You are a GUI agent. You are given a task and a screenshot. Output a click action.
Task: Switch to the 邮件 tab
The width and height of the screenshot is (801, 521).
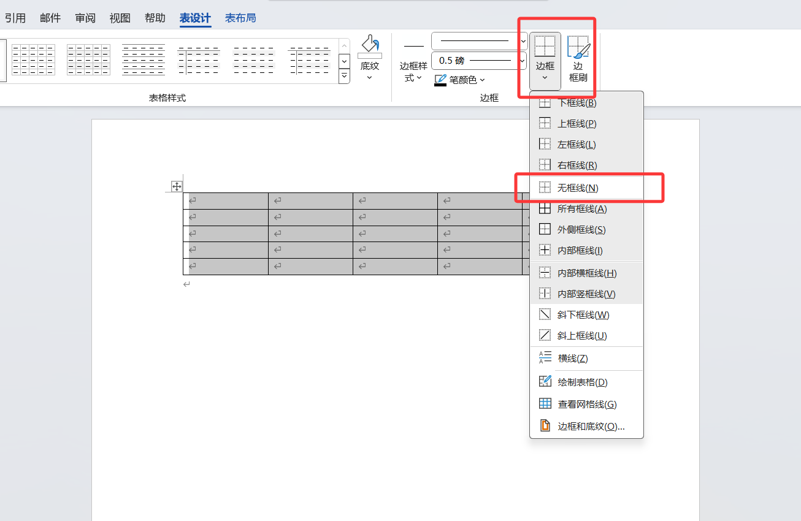(x=50, y=18)
